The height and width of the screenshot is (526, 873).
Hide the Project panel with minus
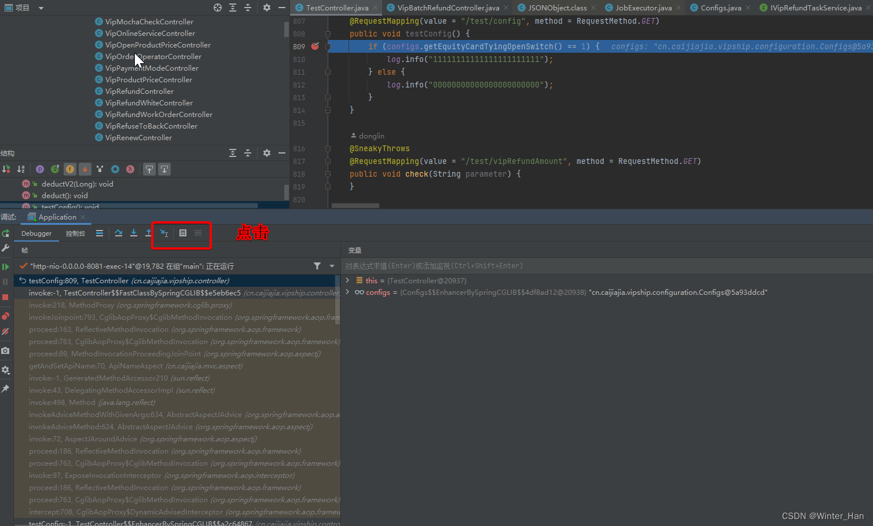(x=282, y=8)
